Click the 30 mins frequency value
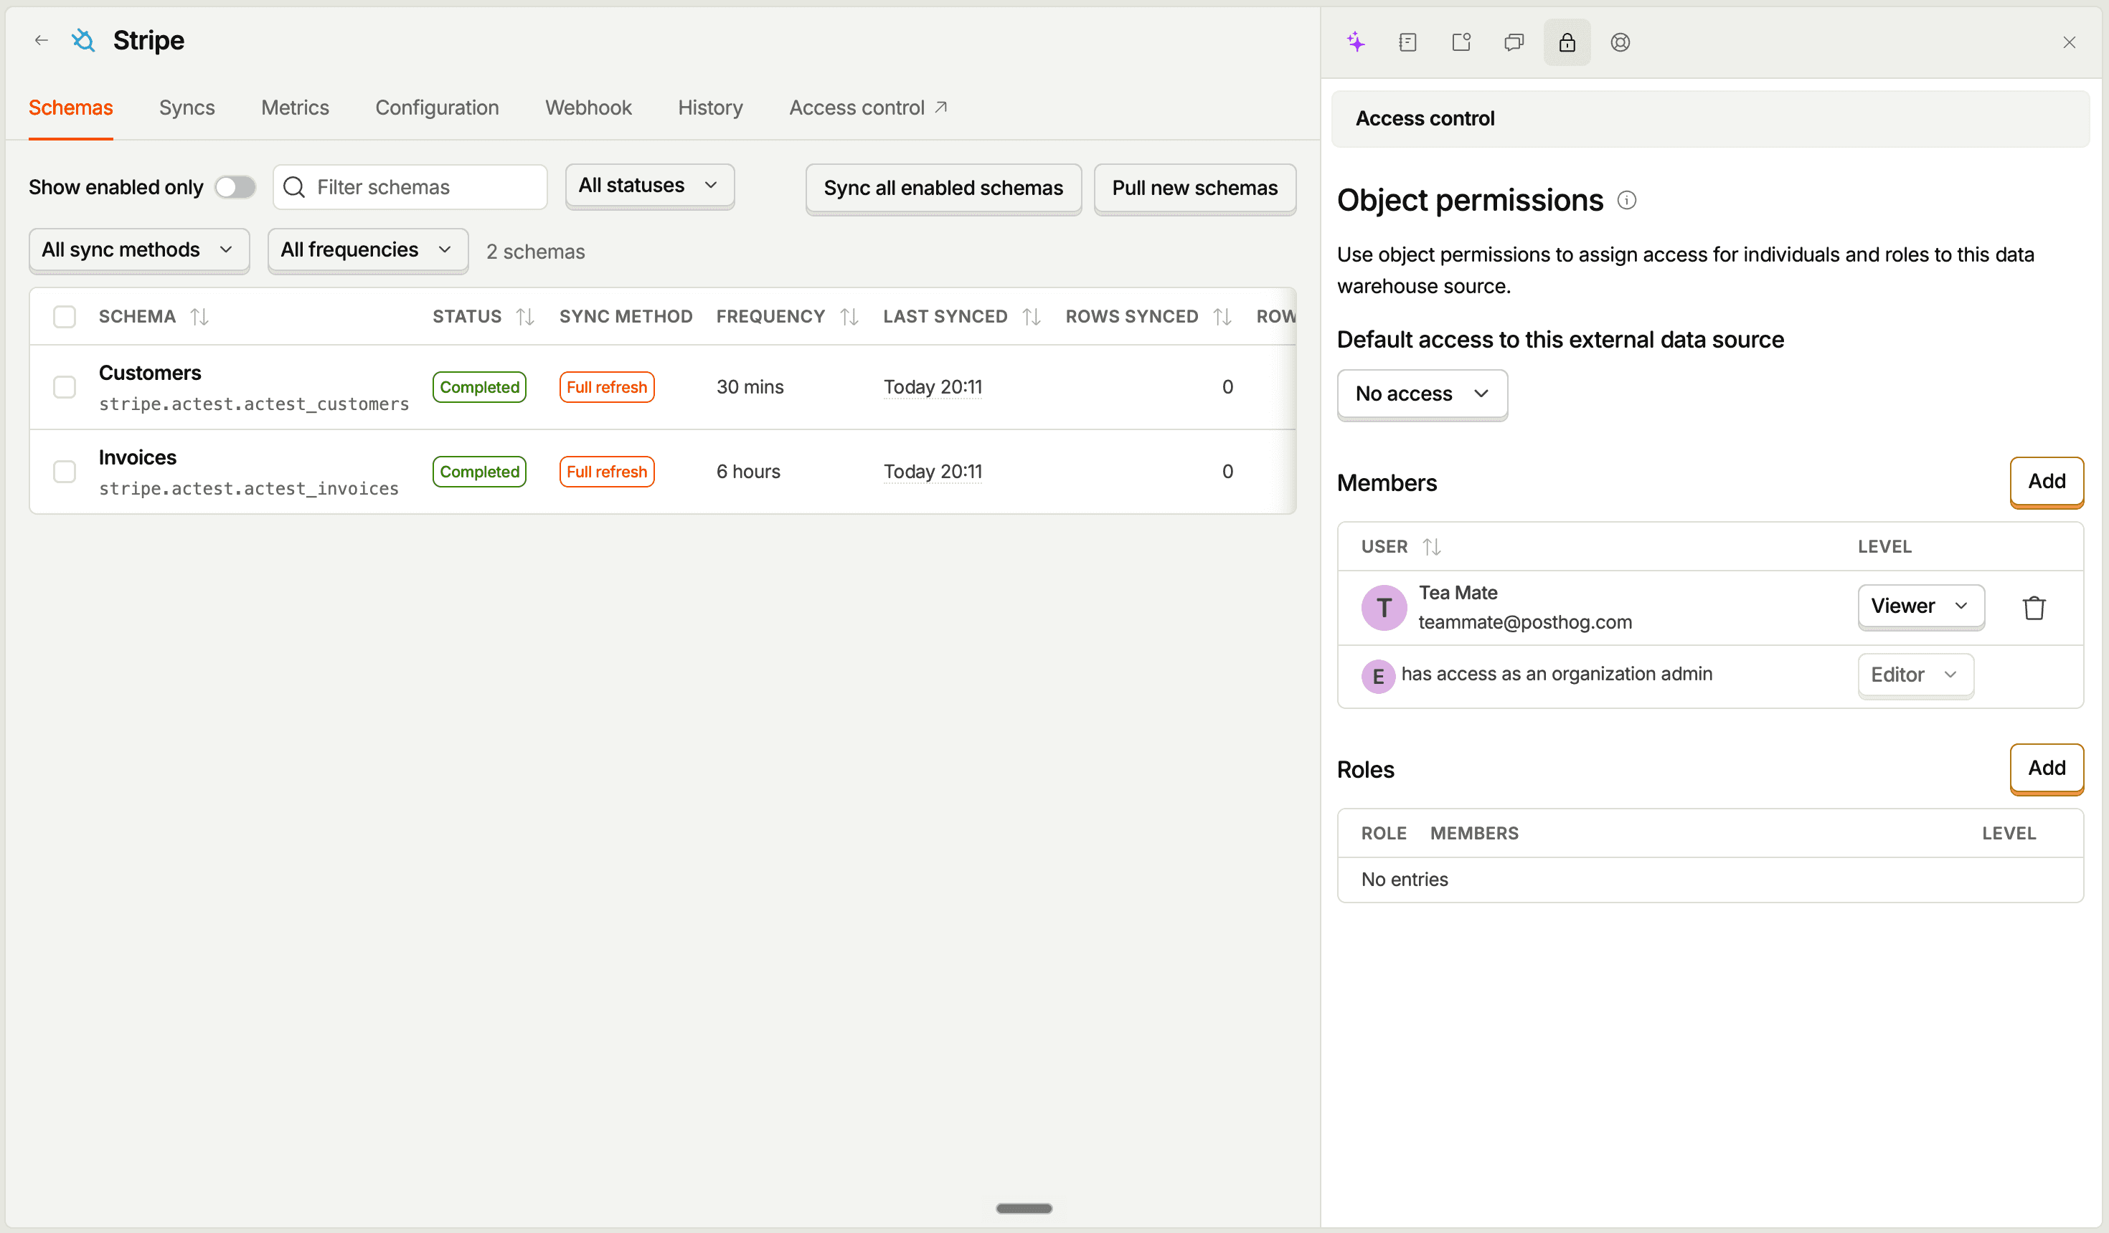The height and width of the screenshot is (1233, 2109). (x=750, y=387)
